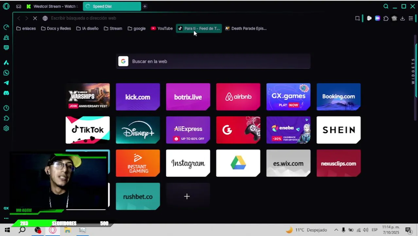Open the botrix.live speed dial tile

188,97
